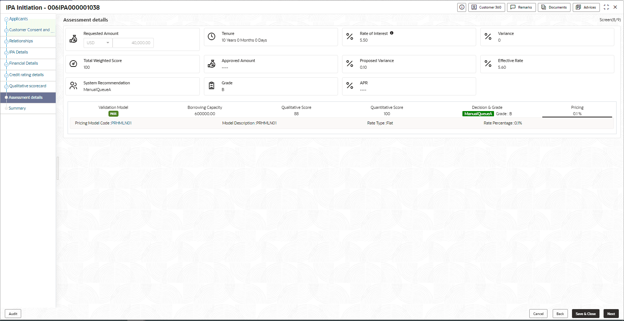Select the Decision & Grade tab
624x321 pixels.
(x=487, y=110)
